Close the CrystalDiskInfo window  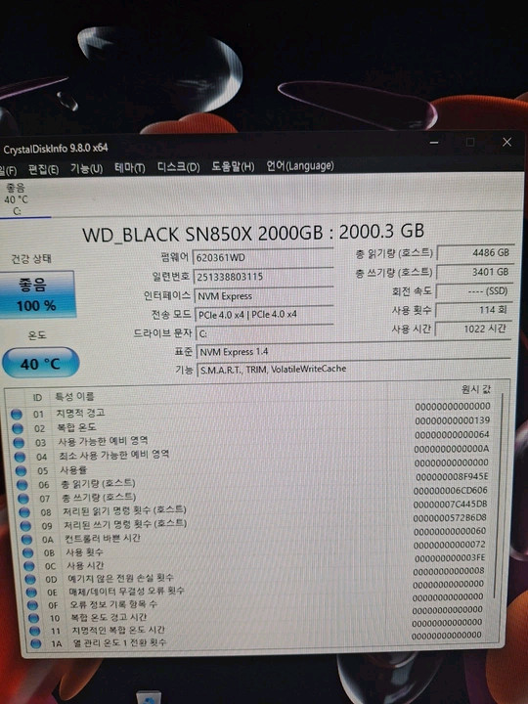(x=507, y=142)
